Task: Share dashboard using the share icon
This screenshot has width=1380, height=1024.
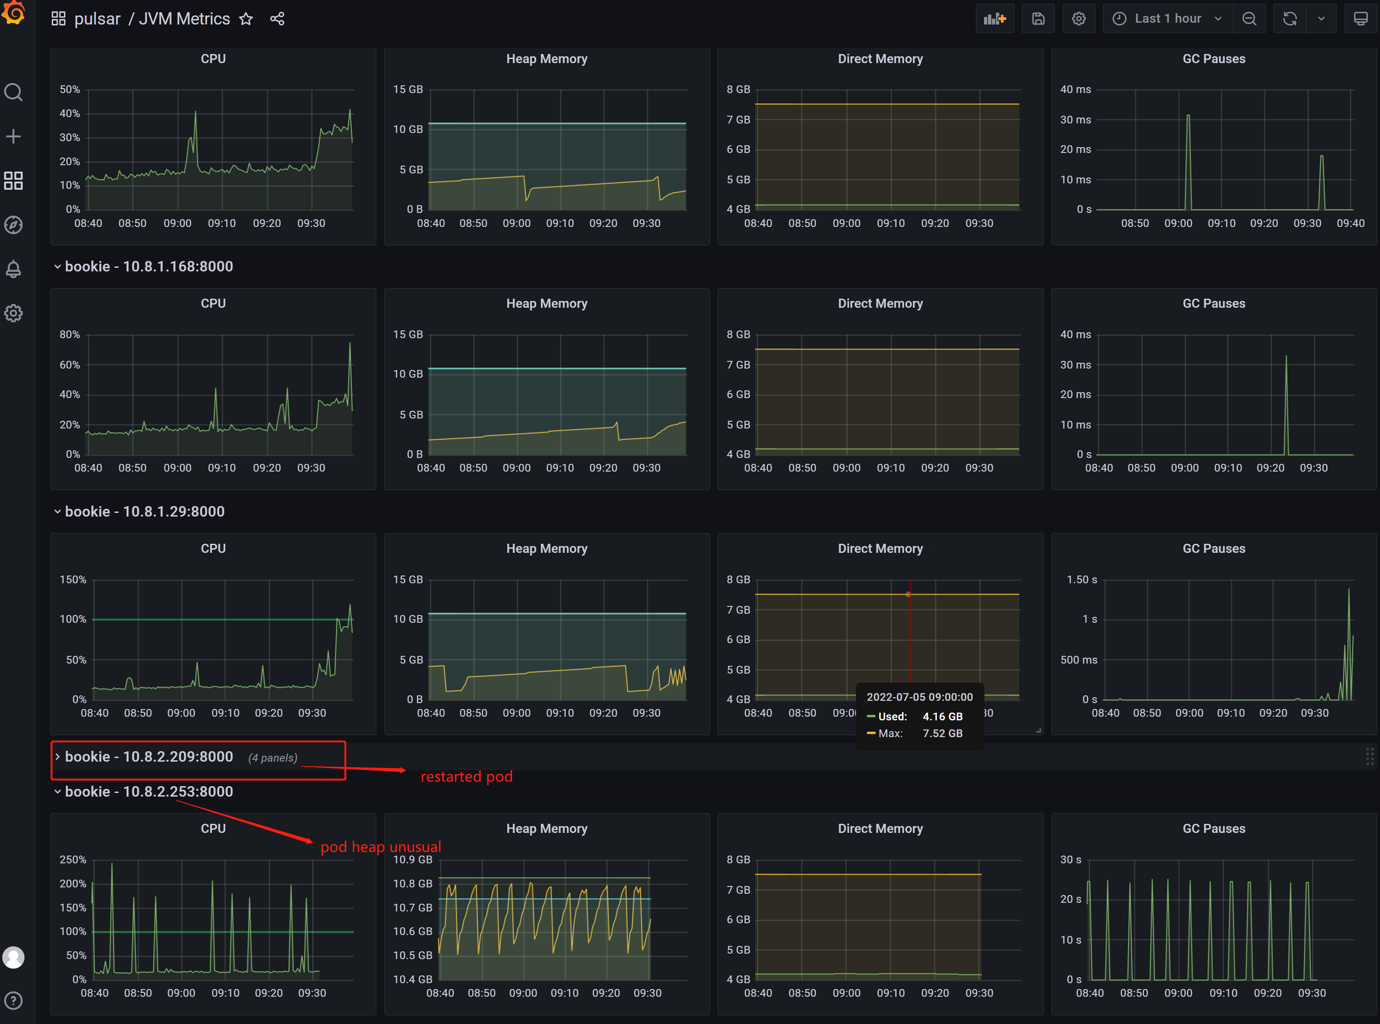Action: (x=277, y=19)
